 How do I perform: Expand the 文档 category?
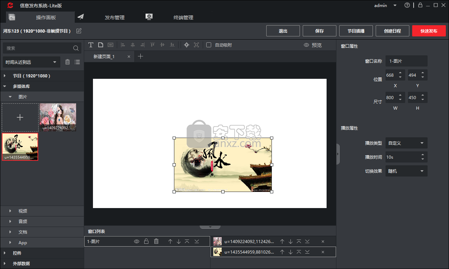coord(11,232)
